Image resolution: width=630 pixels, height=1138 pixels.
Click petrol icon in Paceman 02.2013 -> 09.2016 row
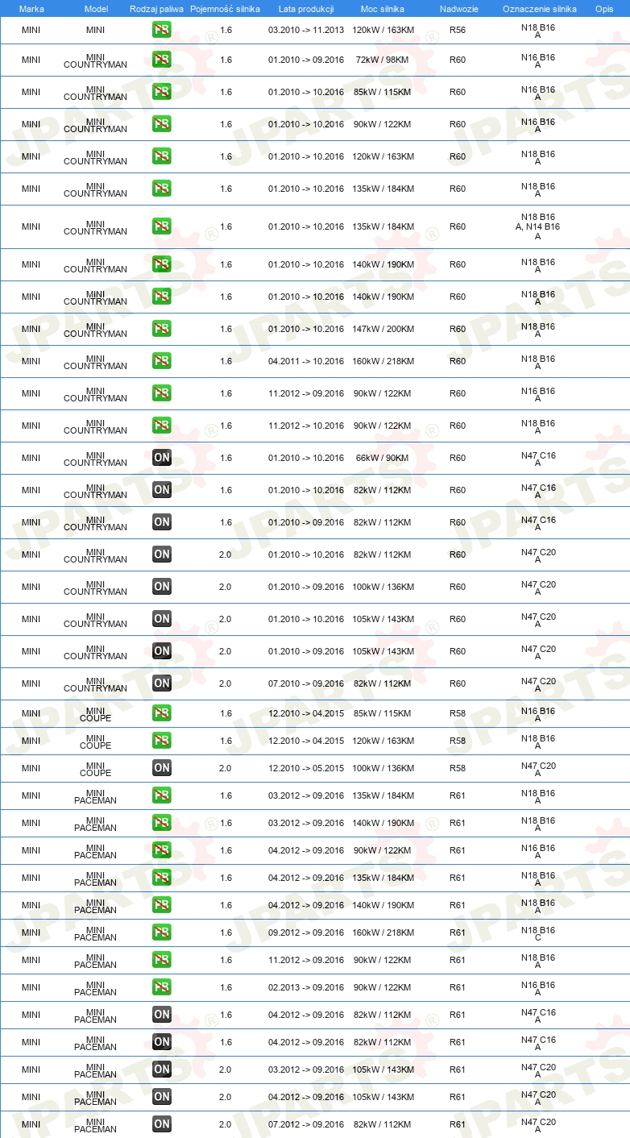click(x=162, y=987)
